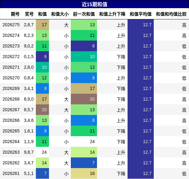Select the 和值大小 column header
The height and width of the screenshot is (179, 189).
[60, 14]
